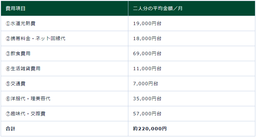Click the 費用項目 column header
The image size is (256, 137).
(16, 8)
